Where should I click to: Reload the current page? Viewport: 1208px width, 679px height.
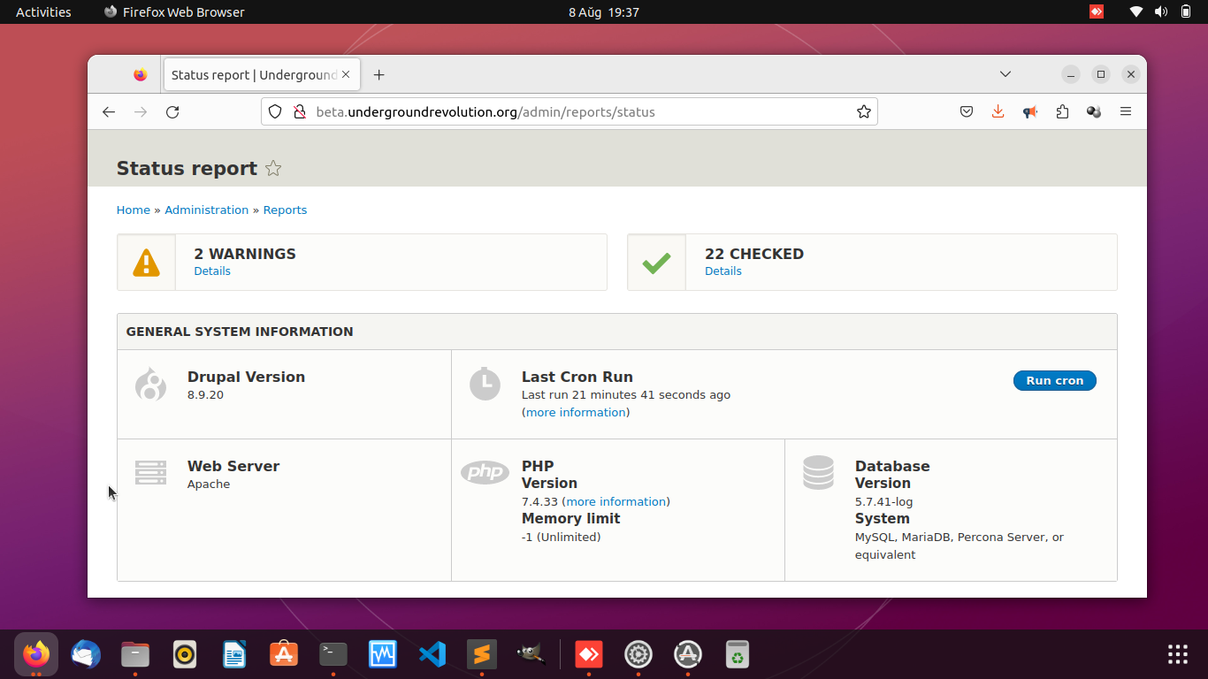coord(172,112)
